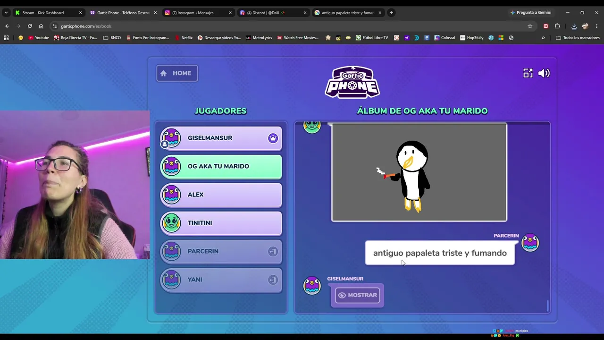Select player YANI in the list
Screen dimensions: 604x340
pos(221,280)
